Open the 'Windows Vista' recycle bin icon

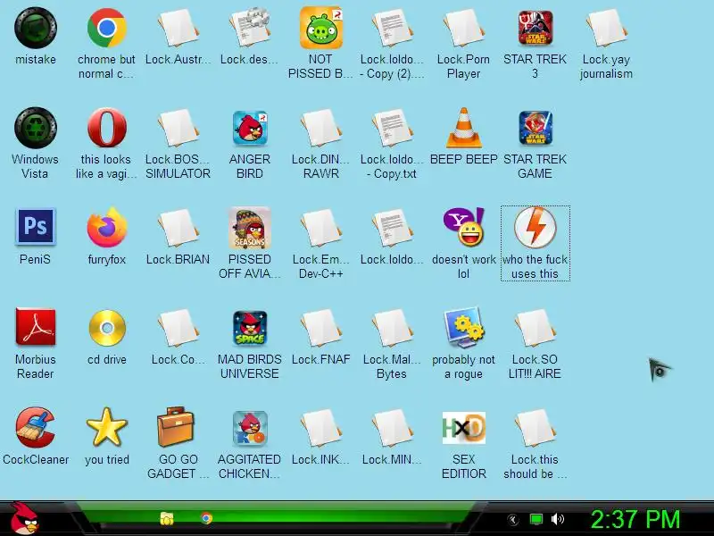pos(36,128)
